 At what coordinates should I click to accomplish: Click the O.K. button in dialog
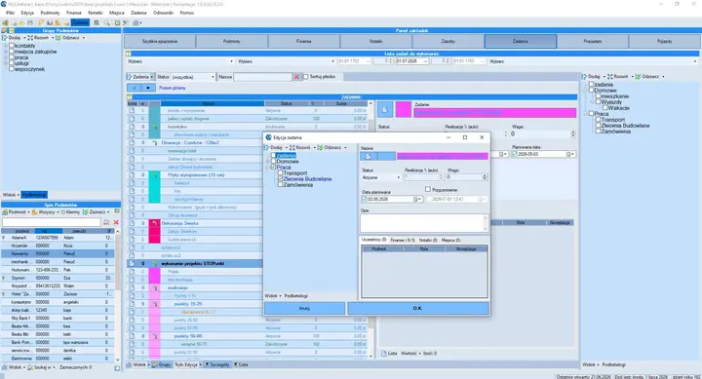click(418, 308)
